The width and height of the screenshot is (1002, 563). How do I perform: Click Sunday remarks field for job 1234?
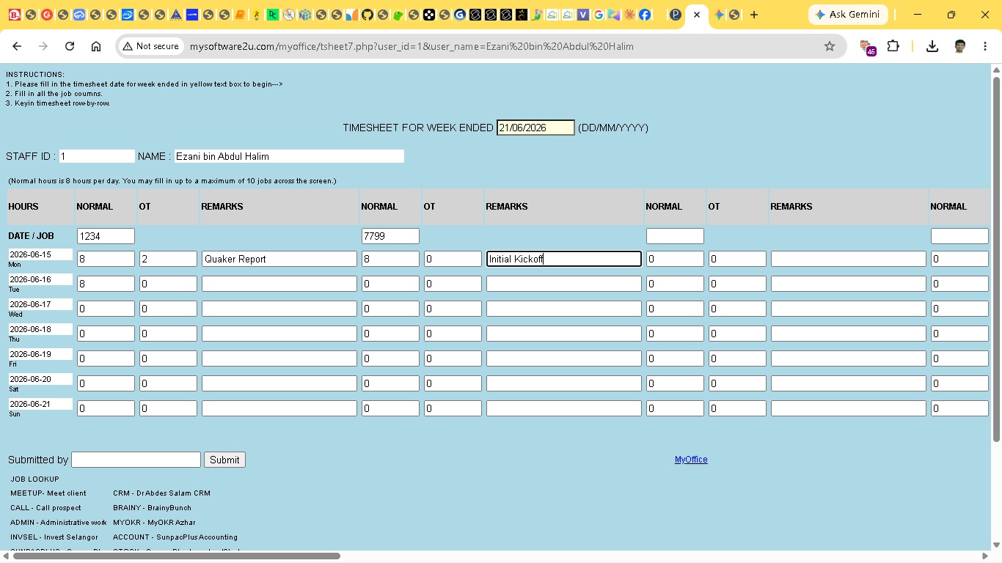(279, 408)
